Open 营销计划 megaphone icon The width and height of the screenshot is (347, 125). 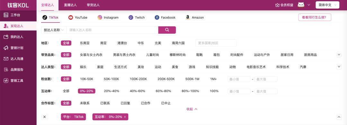(x=6, y=48)
